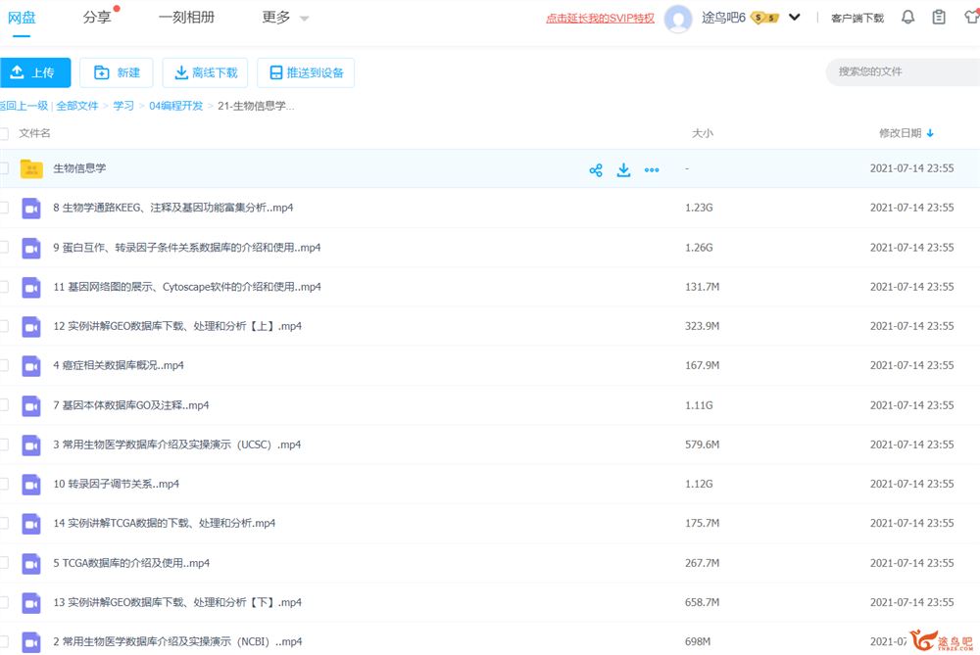Sort by 修改日期 column arrow

930,133
